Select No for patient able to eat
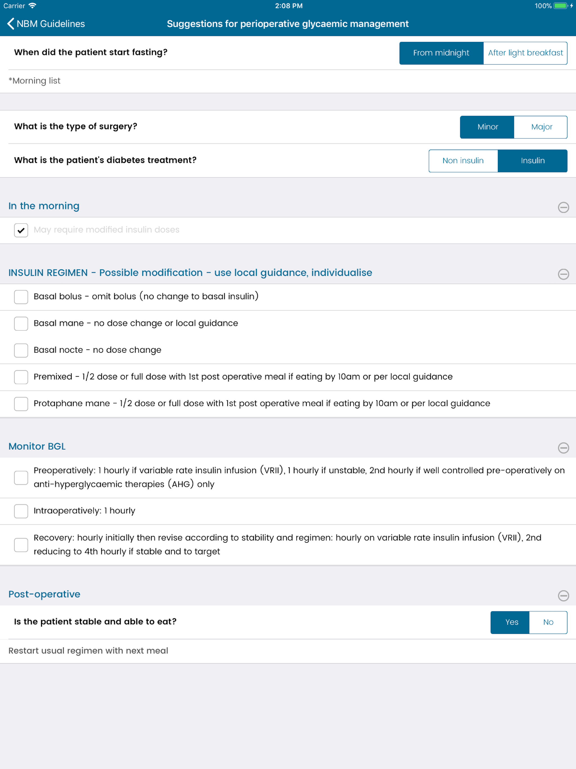 pyautogui.click(x=548, y=622)
